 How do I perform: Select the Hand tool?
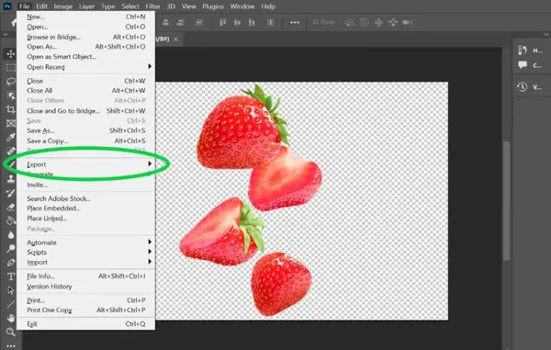tap(10, 318)
